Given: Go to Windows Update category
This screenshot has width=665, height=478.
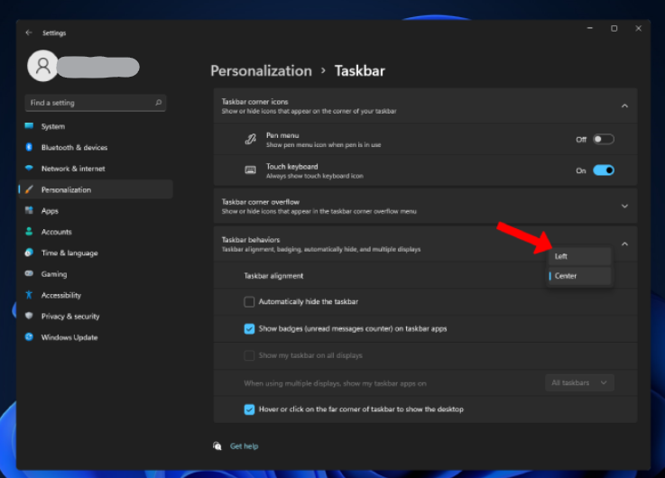Looking at the screenshot, I should click(x=96, y=337).
